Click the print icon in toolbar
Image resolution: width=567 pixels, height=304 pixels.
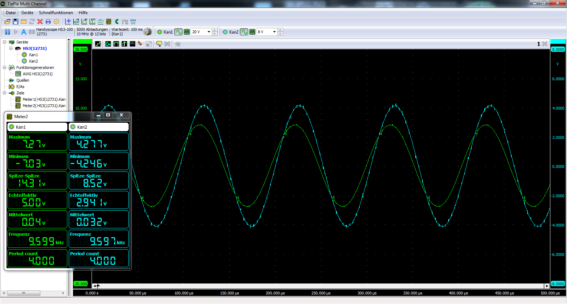tap(48, 22)
